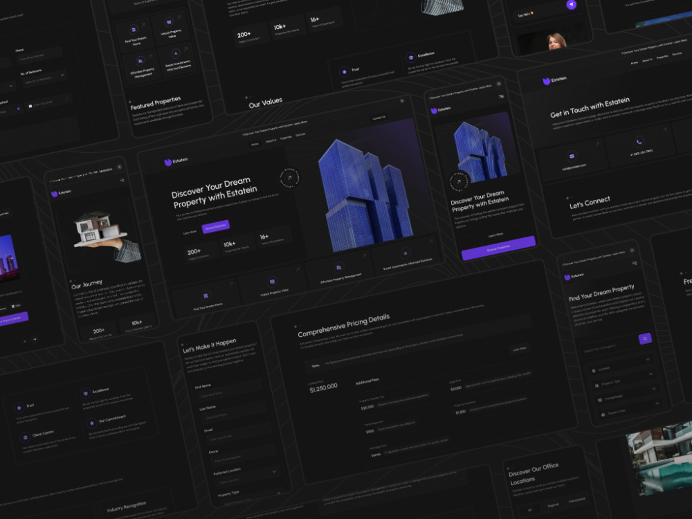Viewport: 692px width, 519px height.
Task: Open Home tab in desktop navigation
Action: tap(255, 144)
